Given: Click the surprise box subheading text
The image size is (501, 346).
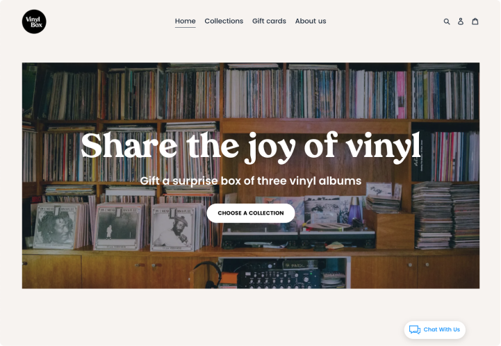Looking at the screenshot, I should click(x=251, y=181).
